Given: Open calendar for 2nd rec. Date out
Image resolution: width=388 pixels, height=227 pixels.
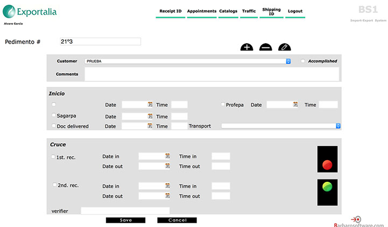Looking at the screenshot, I should pyautogui.click(x=167, y=196).
